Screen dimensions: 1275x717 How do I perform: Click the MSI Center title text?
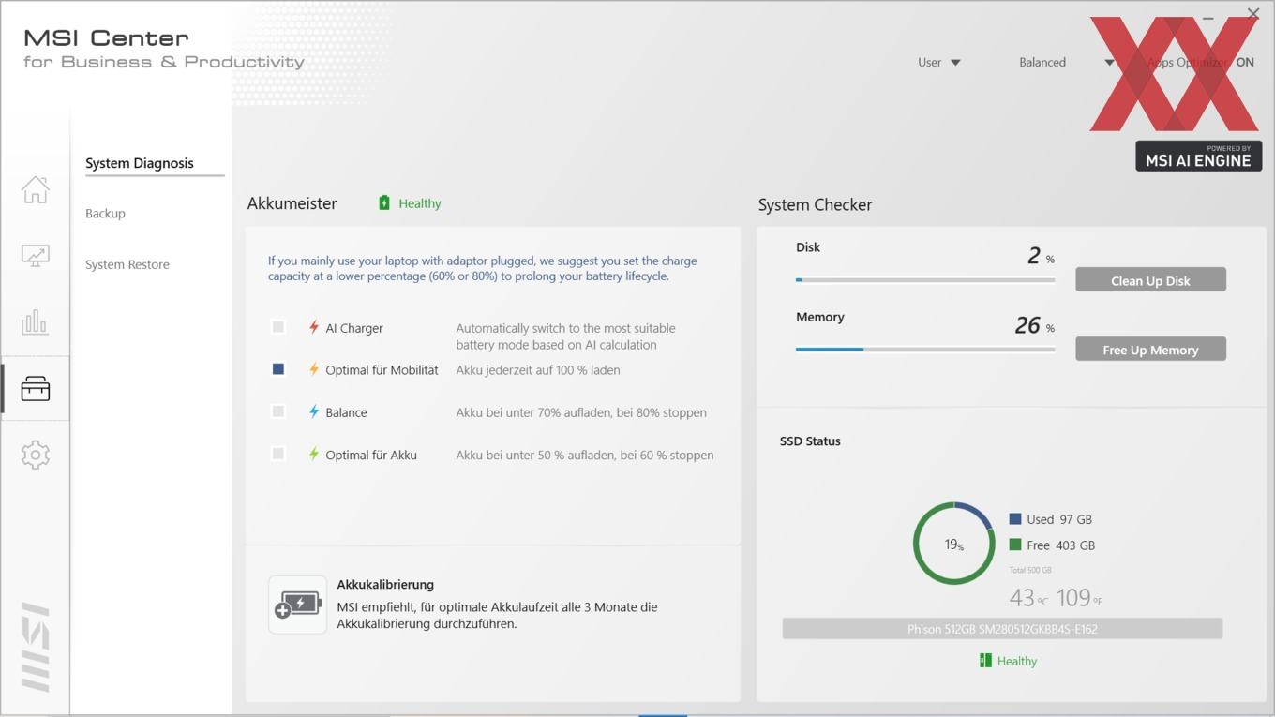pos(106,38)
